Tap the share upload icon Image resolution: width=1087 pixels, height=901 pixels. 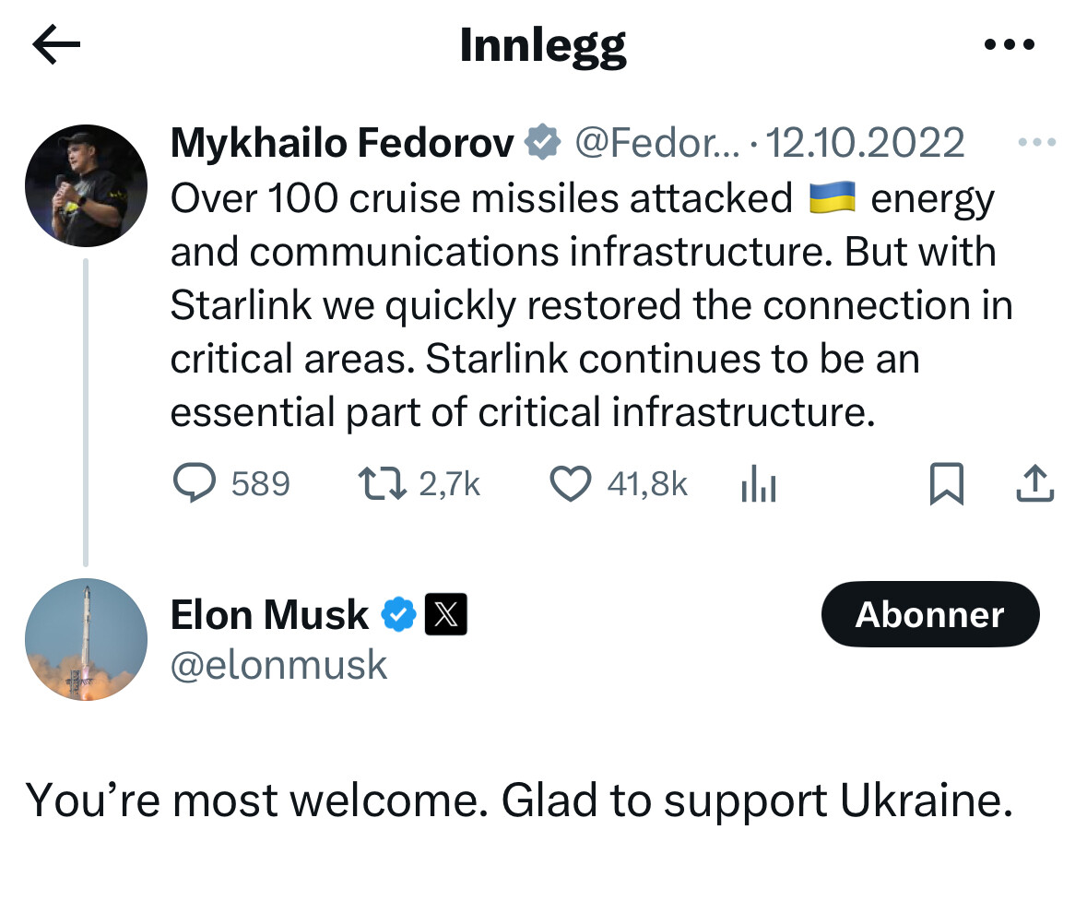(x=1034, y=484)
